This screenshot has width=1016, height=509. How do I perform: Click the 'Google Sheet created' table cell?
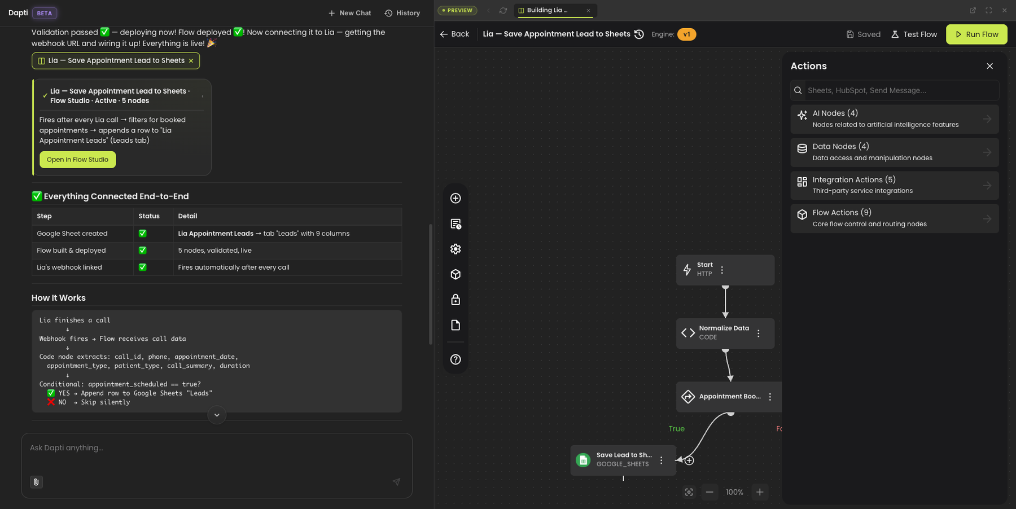tap(82, 234)
